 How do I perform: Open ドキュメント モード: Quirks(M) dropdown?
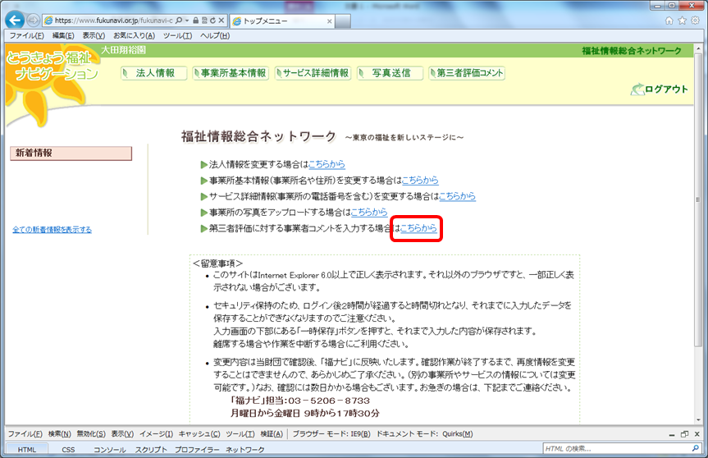tap(425, 433)
